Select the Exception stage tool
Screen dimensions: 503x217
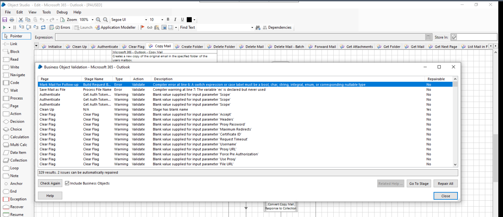click(x=17, y=199)
